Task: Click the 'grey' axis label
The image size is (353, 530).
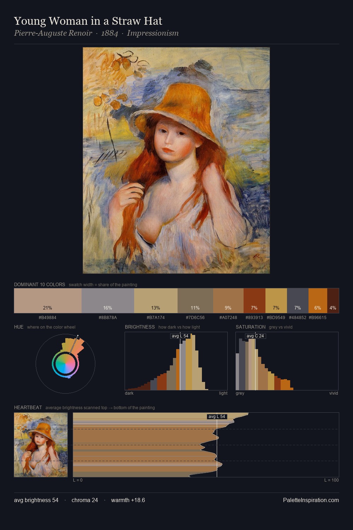Action: click(x=240, y=393)
